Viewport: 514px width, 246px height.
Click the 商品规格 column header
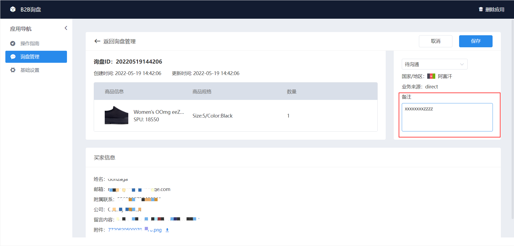pyautogui.click(x=202, y=92)
